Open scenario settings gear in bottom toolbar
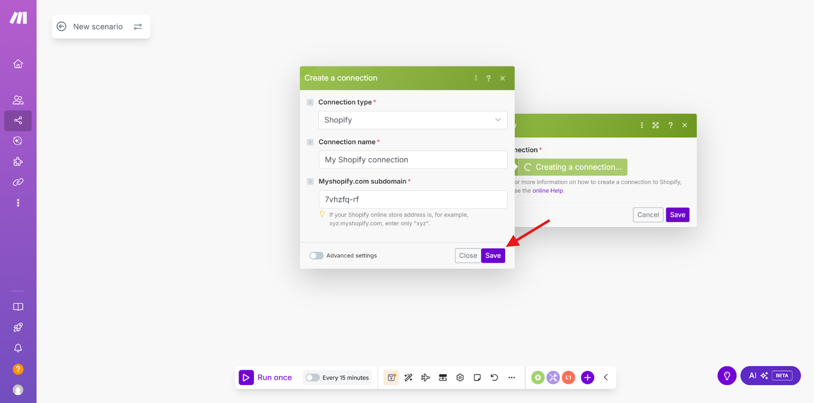 click(x=460, y=378)
